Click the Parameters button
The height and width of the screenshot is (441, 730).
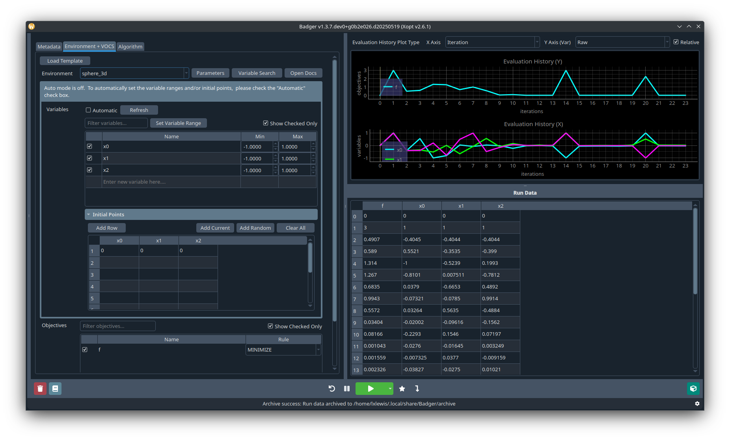(210, 73)
